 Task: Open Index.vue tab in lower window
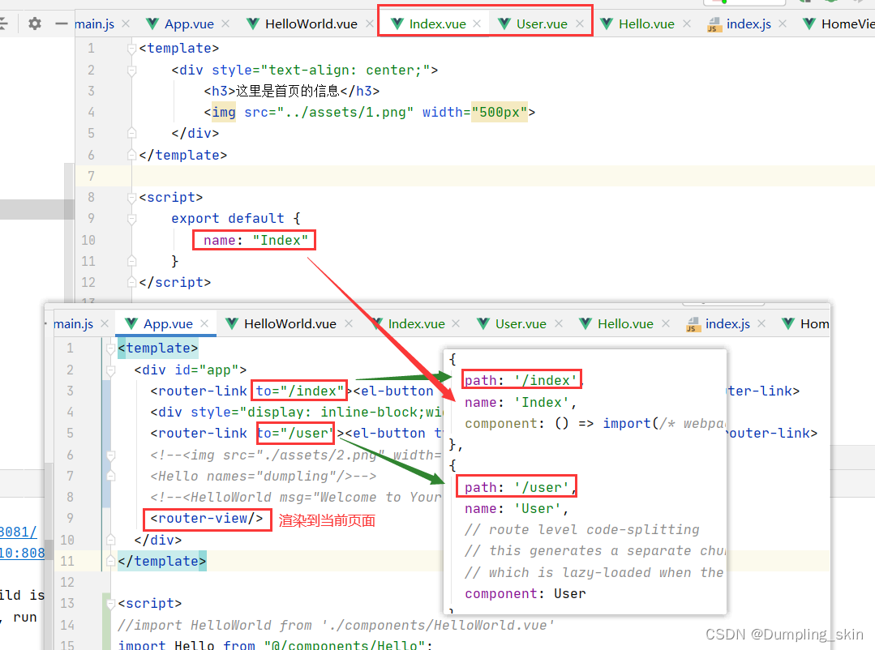(416, 323)
